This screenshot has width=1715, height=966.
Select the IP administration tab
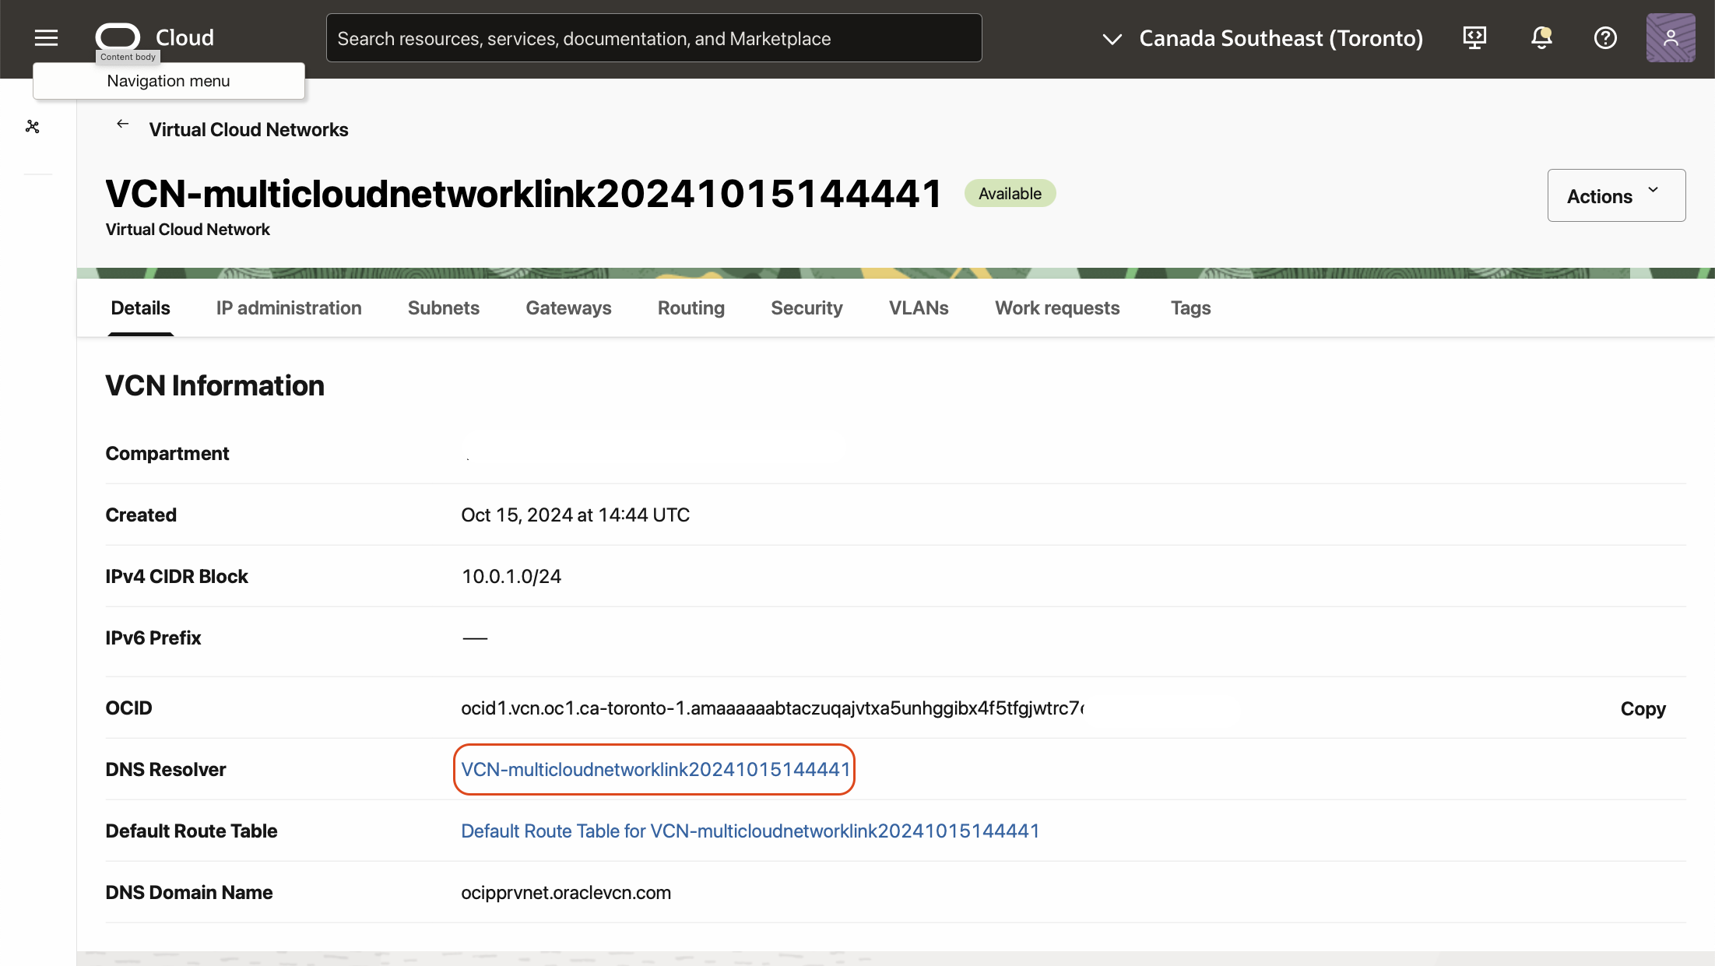click(x=289, y=308)
